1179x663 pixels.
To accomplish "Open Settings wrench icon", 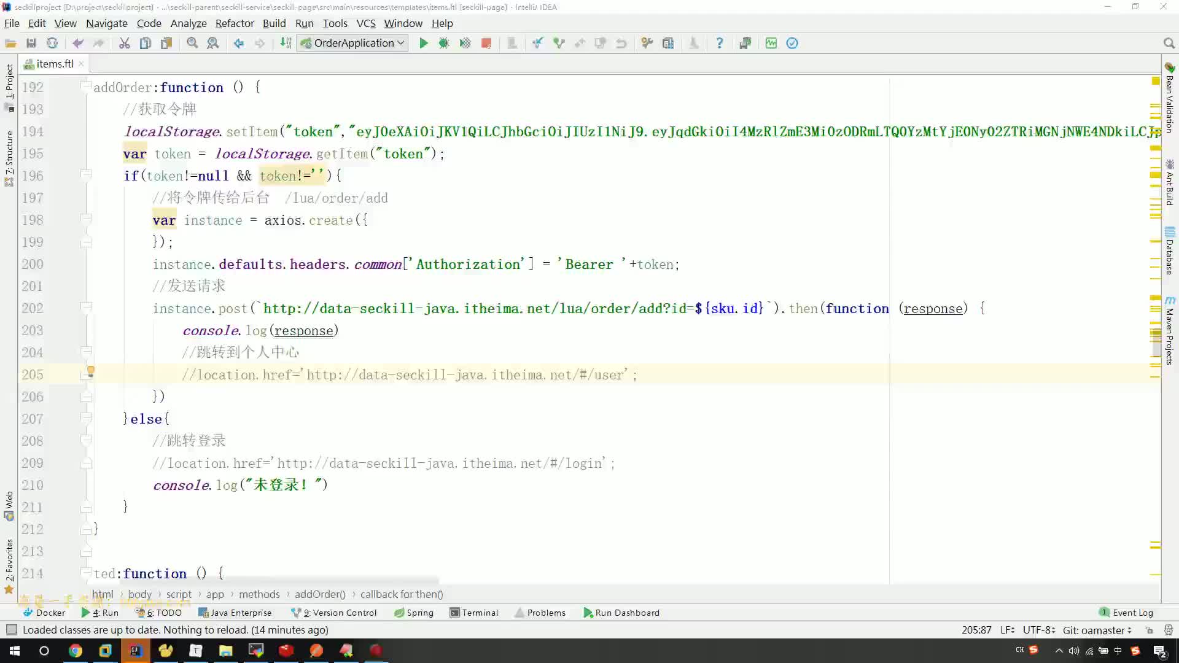I will [x=647, y=43].
